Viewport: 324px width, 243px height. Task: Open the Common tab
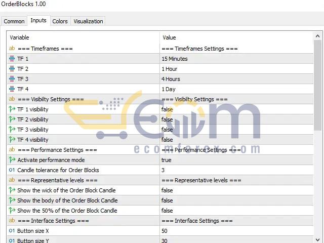coord(14,21)
